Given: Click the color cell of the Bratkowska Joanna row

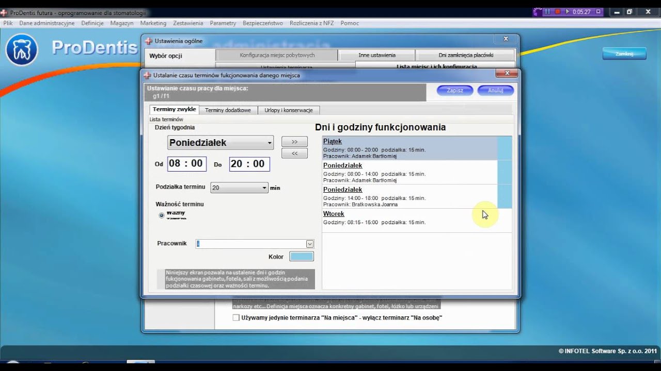Looking at the screenshot, I should tap(505, 196).
